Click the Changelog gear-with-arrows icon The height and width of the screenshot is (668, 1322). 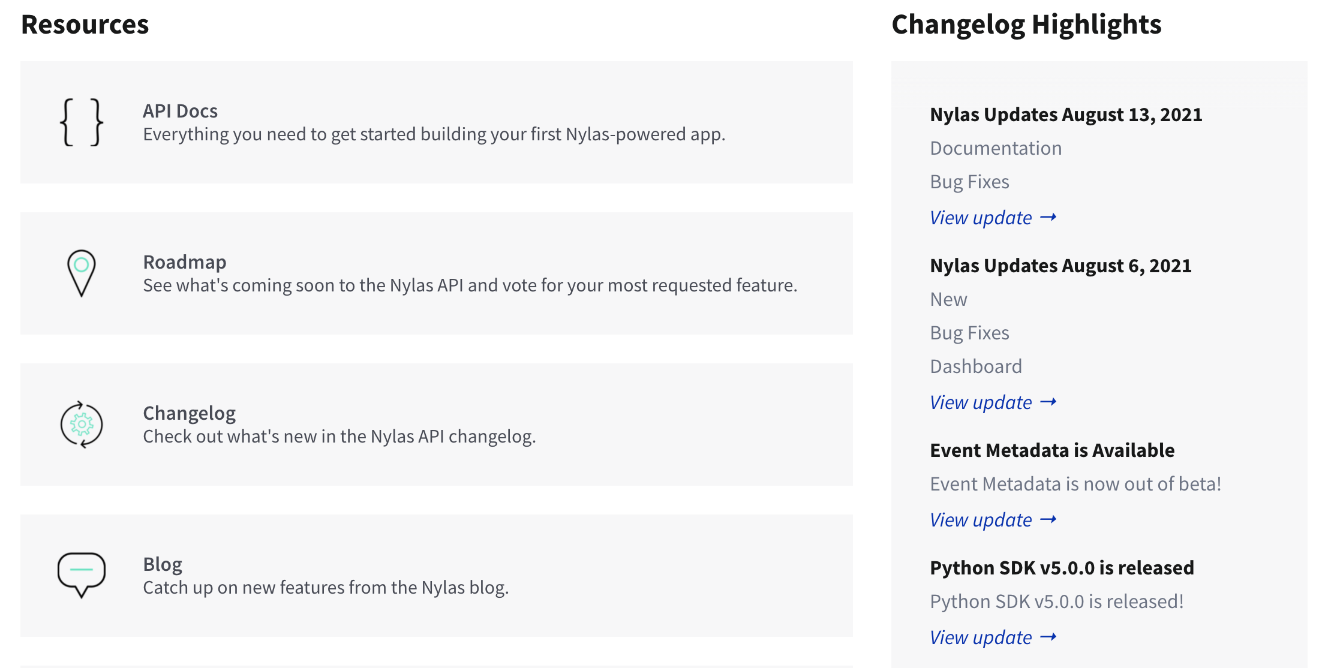[81, 425]
